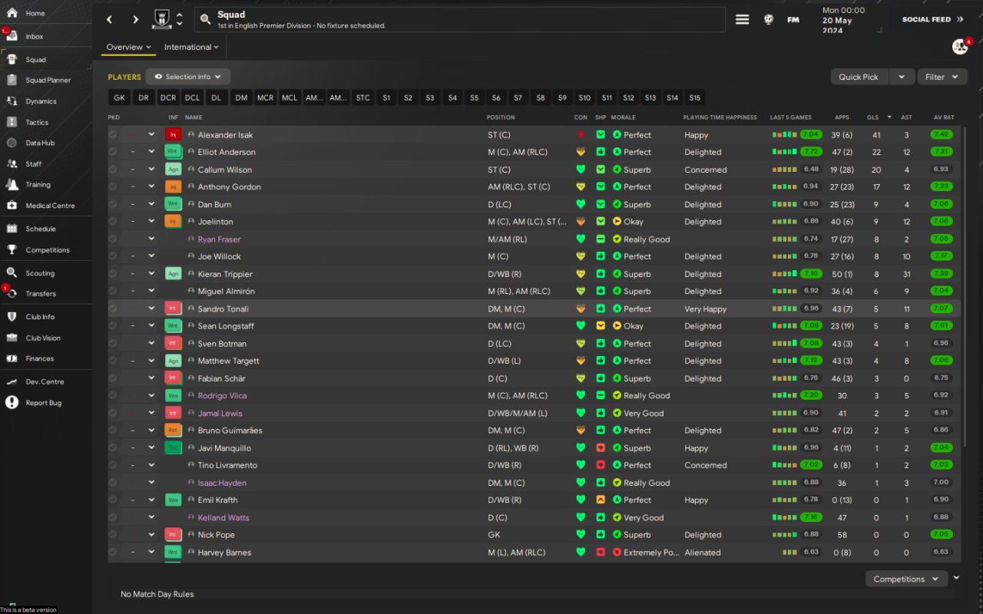The image size is (983, 614).
Task: Open the FM menu in the top bar
Action: (x=793, y=19)
